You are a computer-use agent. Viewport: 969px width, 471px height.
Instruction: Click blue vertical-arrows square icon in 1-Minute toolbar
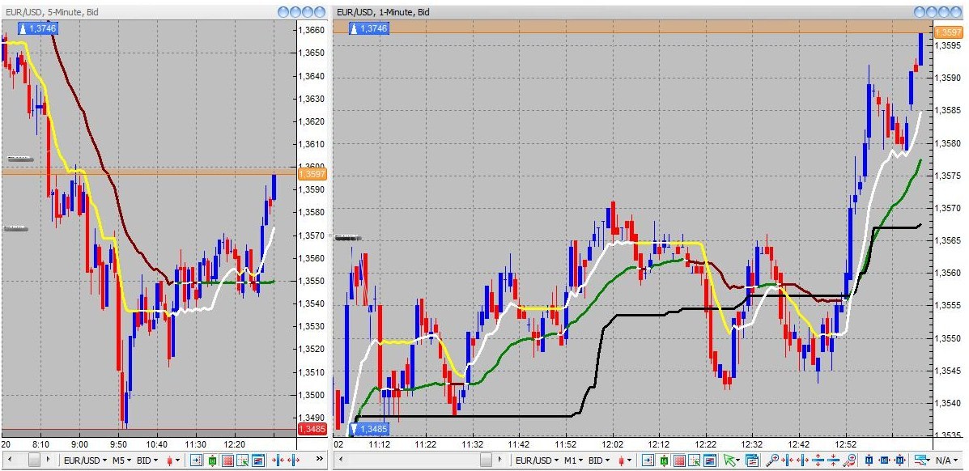[869, 460]
